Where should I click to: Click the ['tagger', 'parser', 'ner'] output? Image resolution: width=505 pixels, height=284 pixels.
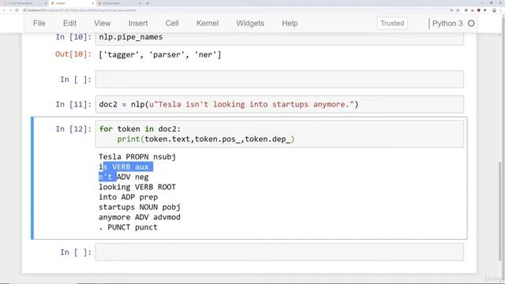click(160, 54)
